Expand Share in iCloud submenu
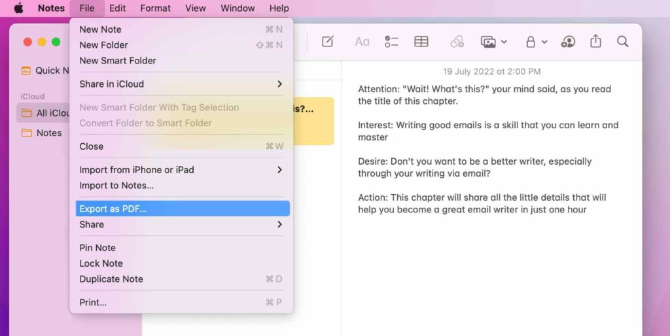 [x=181, y=84]
